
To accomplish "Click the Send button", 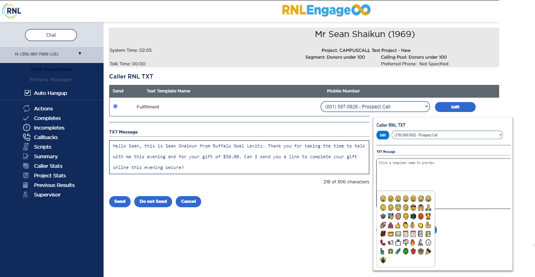I will tap(120, 202).
